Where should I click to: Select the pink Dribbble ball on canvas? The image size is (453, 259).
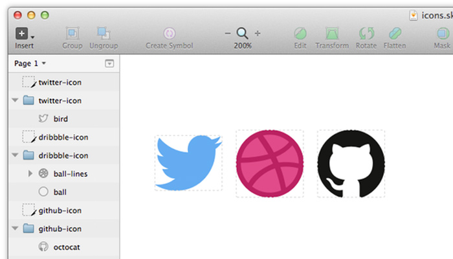[x=270, y=164]
